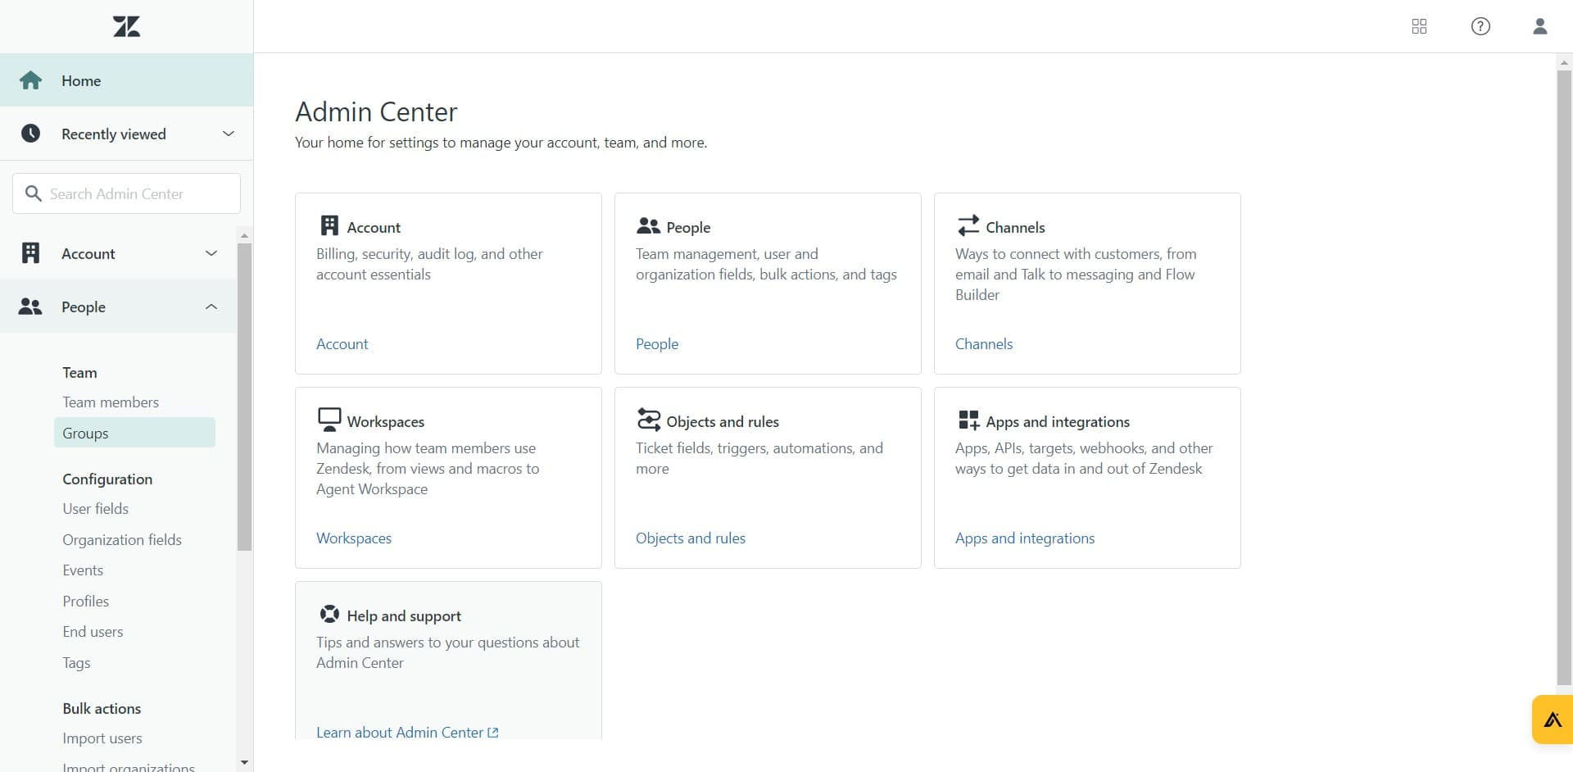Expand the Account section in the sidebar
The width and height of the screenshot is (1573, 772).
[x=211, y=253]
